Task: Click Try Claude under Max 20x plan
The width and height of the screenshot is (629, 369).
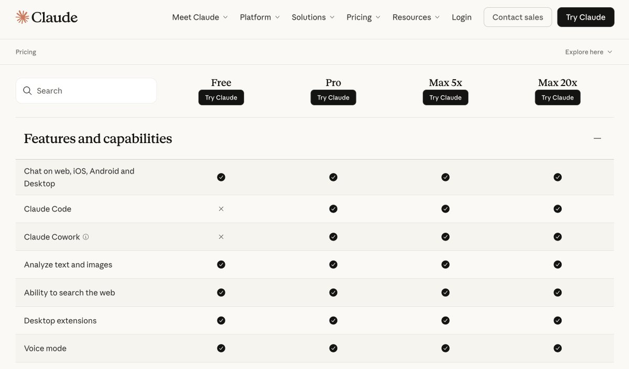Action: 558,97
